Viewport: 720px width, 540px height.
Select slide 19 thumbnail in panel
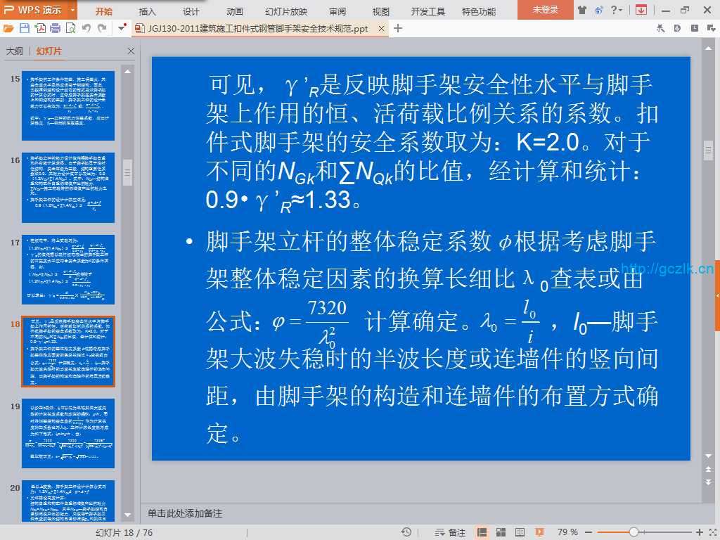click(68, 433)
